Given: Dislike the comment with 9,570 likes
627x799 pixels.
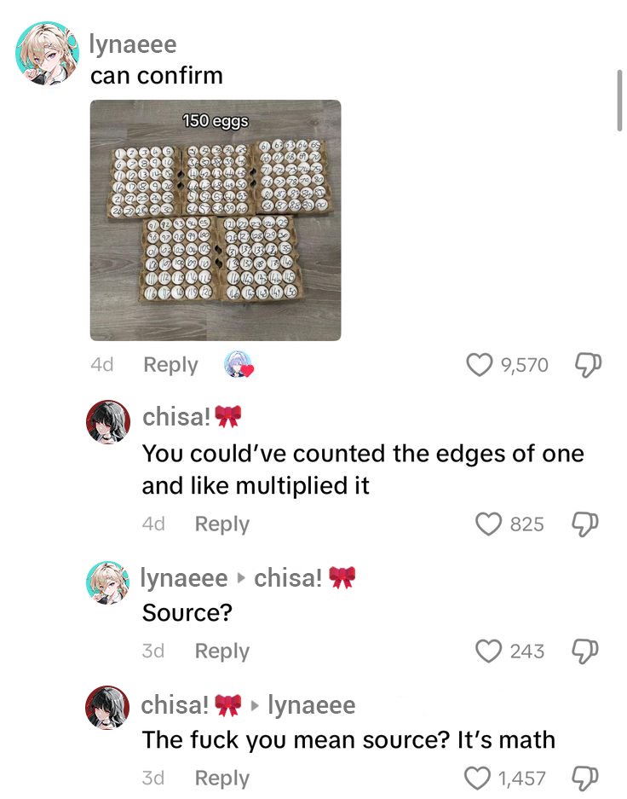Looking at the screenshot, I should coord(588,365).
